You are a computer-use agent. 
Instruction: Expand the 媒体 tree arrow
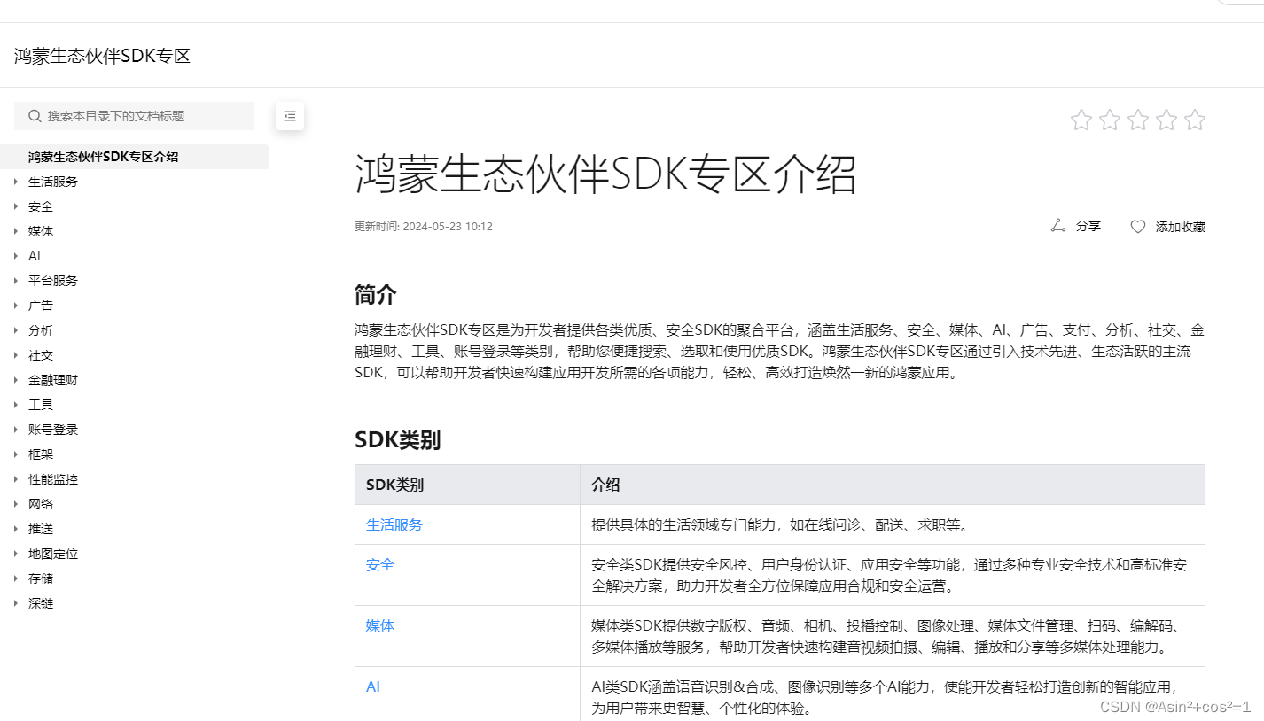coord(16,231)
